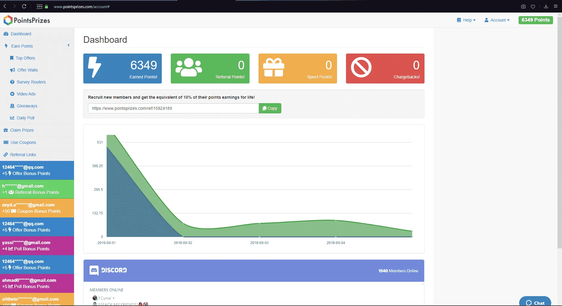The height and width of the screenshot is (306, 562).
Task: Click the Offer Walls megaphone icon
Action: (13, 70)
